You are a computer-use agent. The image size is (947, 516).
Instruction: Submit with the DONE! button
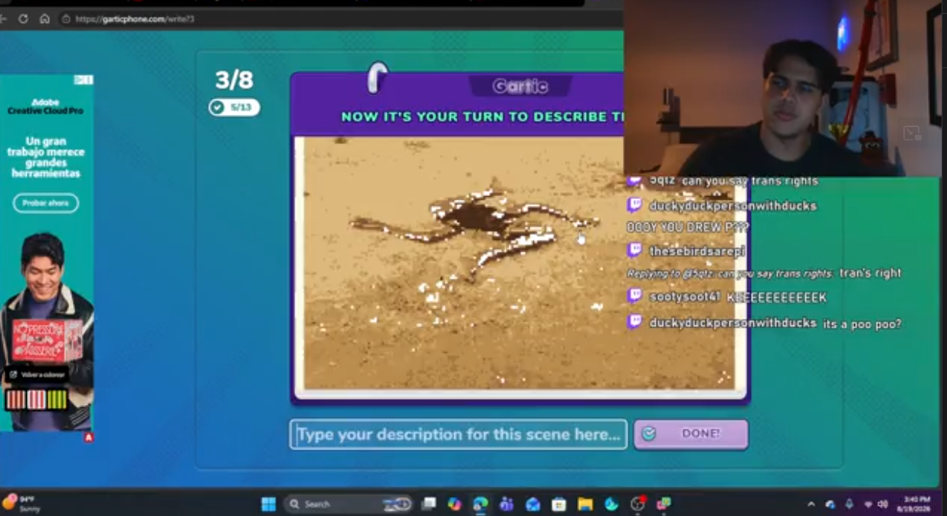691,434
